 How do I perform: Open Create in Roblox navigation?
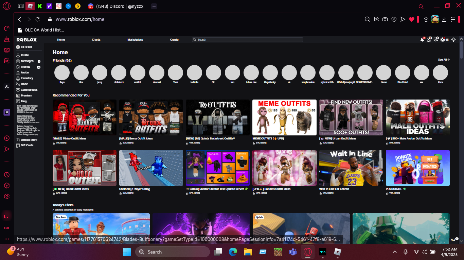coord(174,40)
